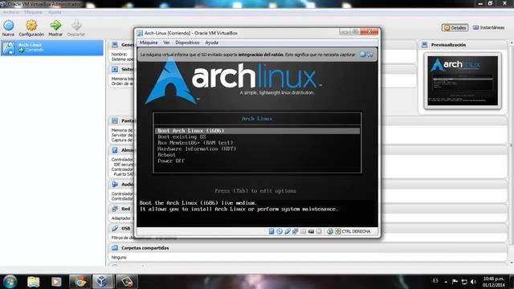Open the media player taskbar icon

(56, 282)
